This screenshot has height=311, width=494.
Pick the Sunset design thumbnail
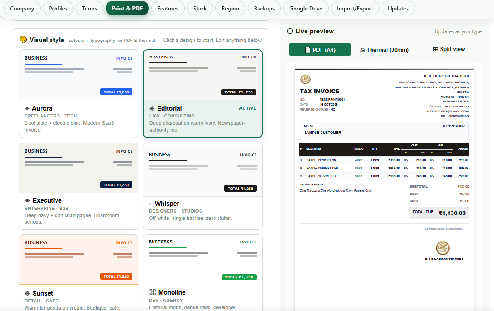point(78,260)
